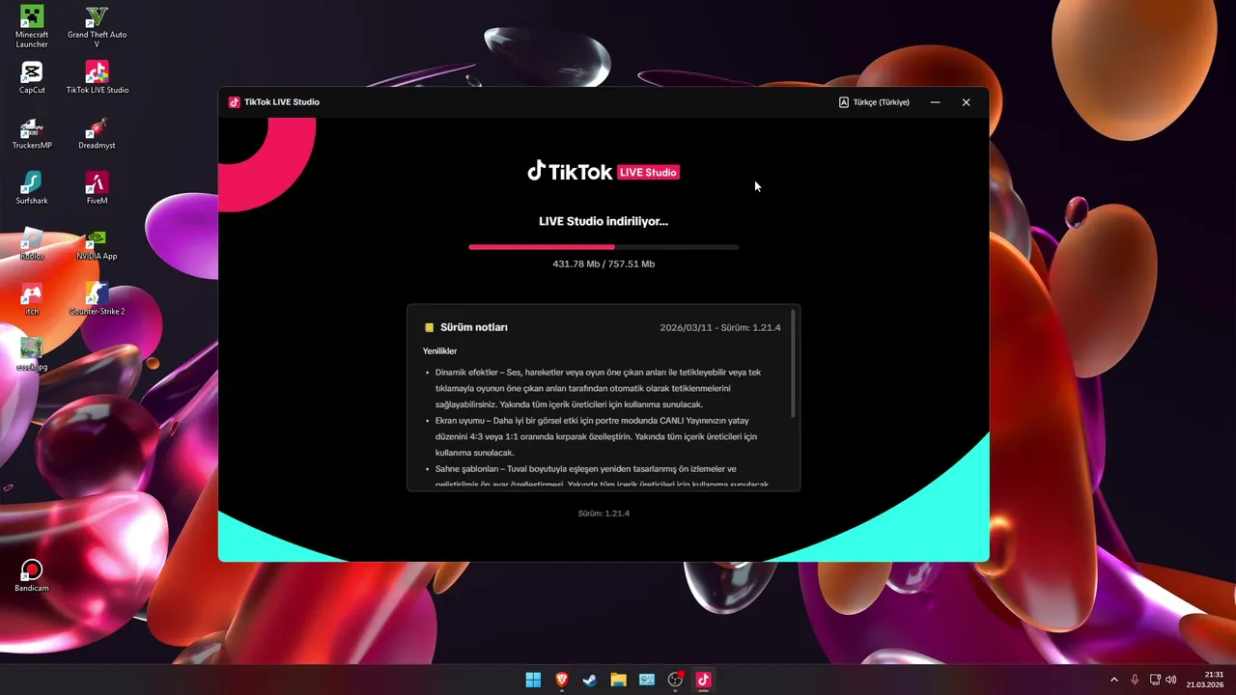The width and height of the screenshot is (1236, 695).
Task: Click the 'Sahne şablonları' bullet item
Action: coord(598,477)
